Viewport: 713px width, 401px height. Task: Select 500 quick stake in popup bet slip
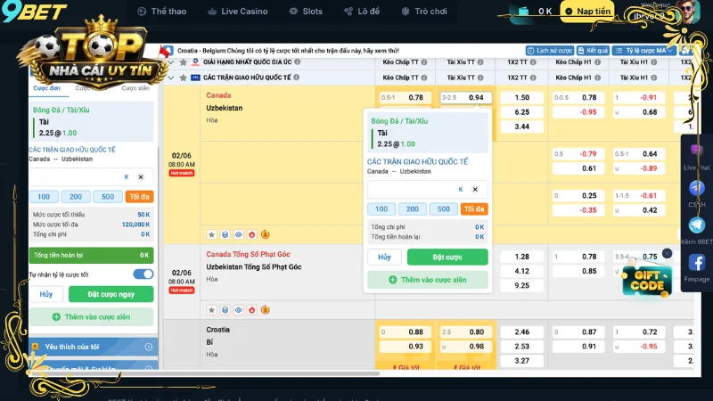(443, 209)
